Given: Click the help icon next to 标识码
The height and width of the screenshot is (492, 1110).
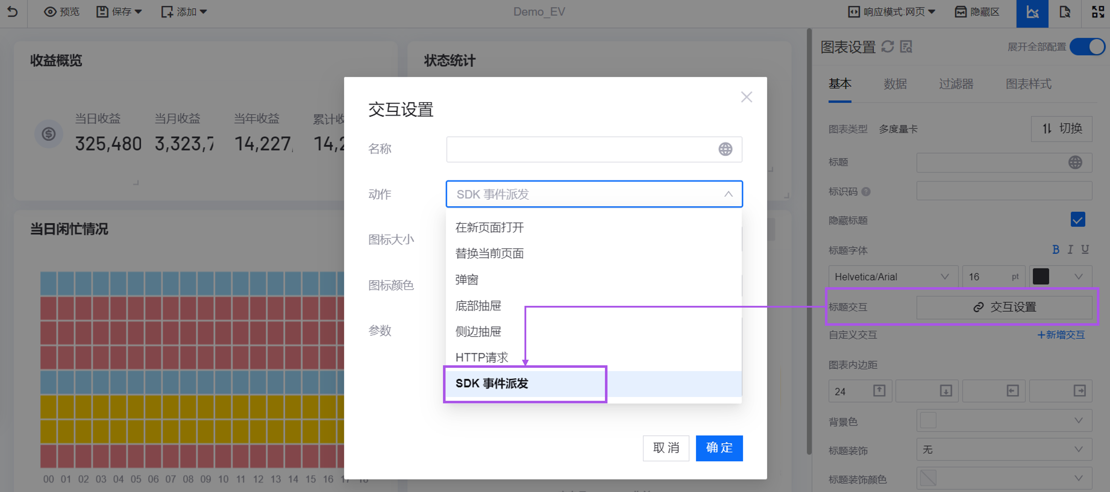Looking at the screenshot, I should point(866,191).
